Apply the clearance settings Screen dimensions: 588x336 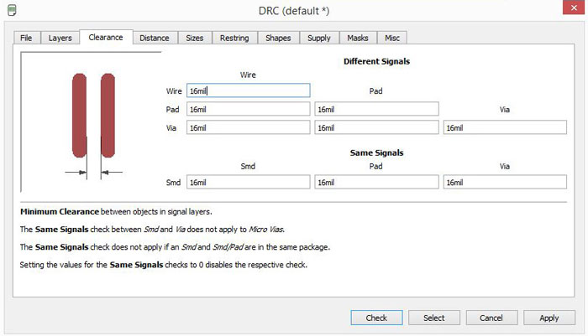[x=549, y=318]
